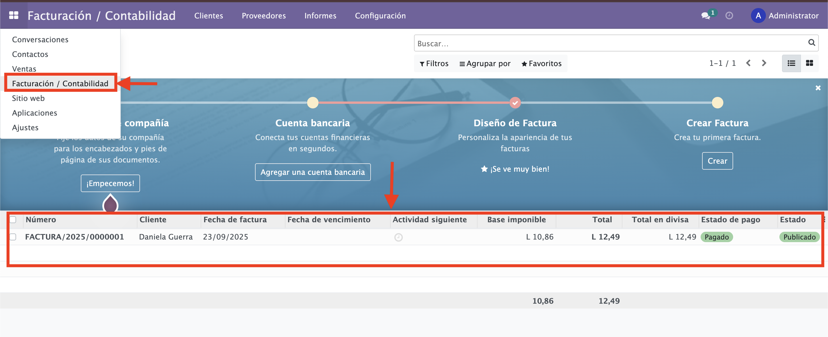Click the Crear invoice button
The image size is (828, 337).
coord(717,161)
